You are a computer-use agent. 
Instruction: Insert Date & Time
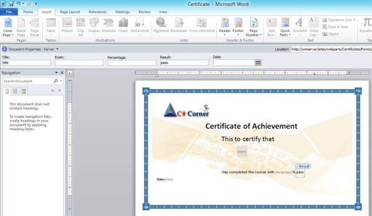(335, 27)
